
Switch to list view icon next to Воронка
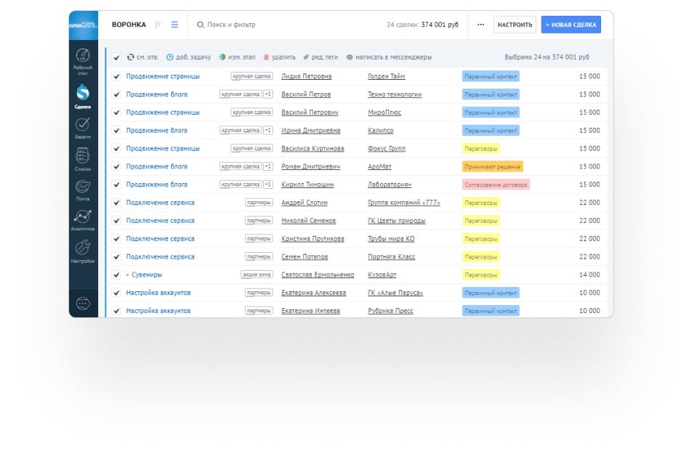pos(174,25)
